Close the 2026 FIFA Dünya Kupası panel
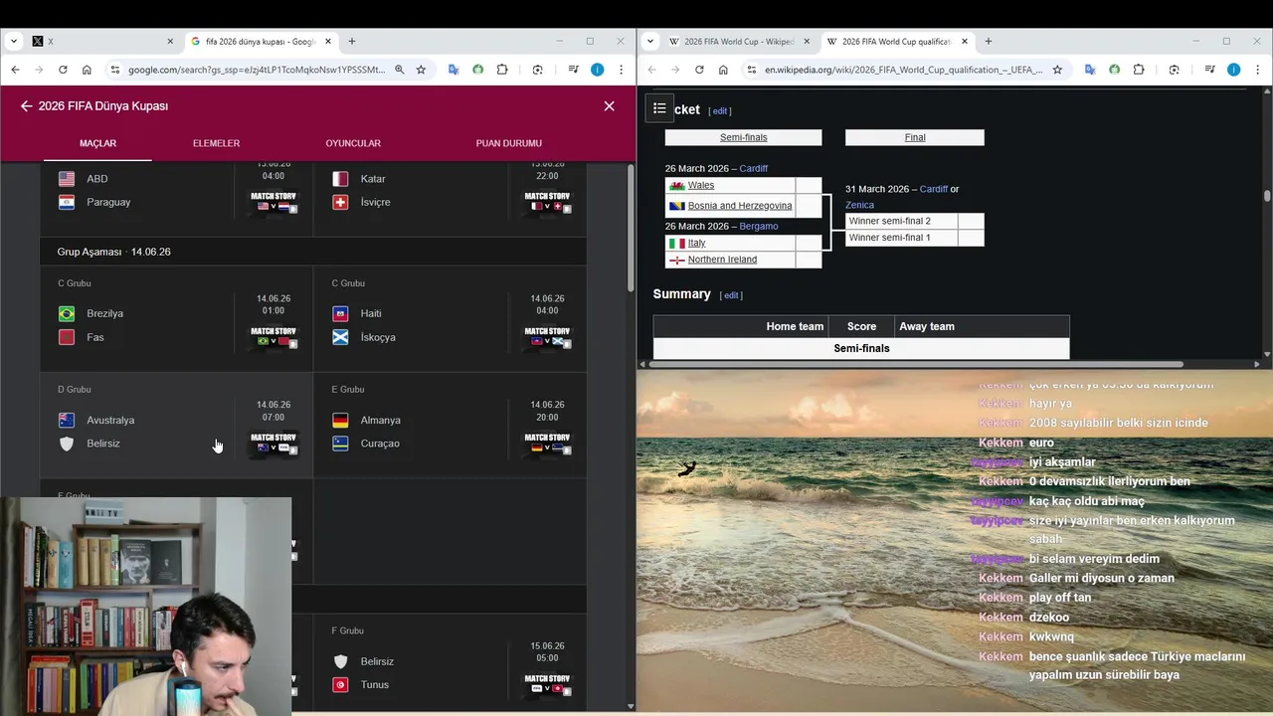 click(x=609, y=106)
